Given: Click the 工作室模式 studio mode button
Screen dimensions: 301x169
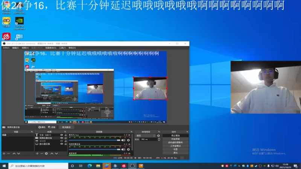Looking at the screenshot, I should click(x=175, y=146).
